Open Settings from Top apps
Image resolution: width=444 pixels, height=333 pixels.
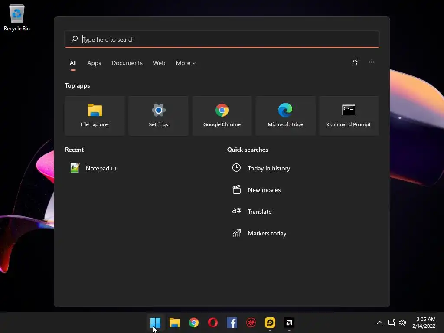(x=158, y=116)
